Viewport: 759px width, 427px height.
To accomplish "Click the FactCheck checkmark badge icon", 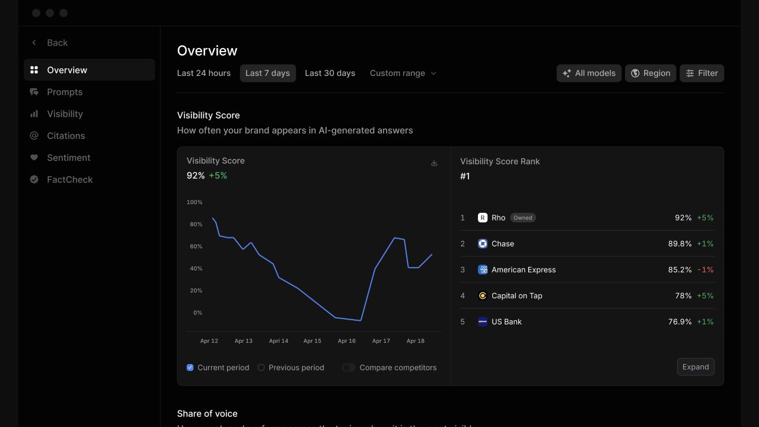I will point(34,180).
